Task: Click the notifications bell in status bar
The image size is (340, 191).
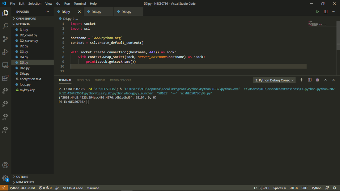Action: [334, 188]
